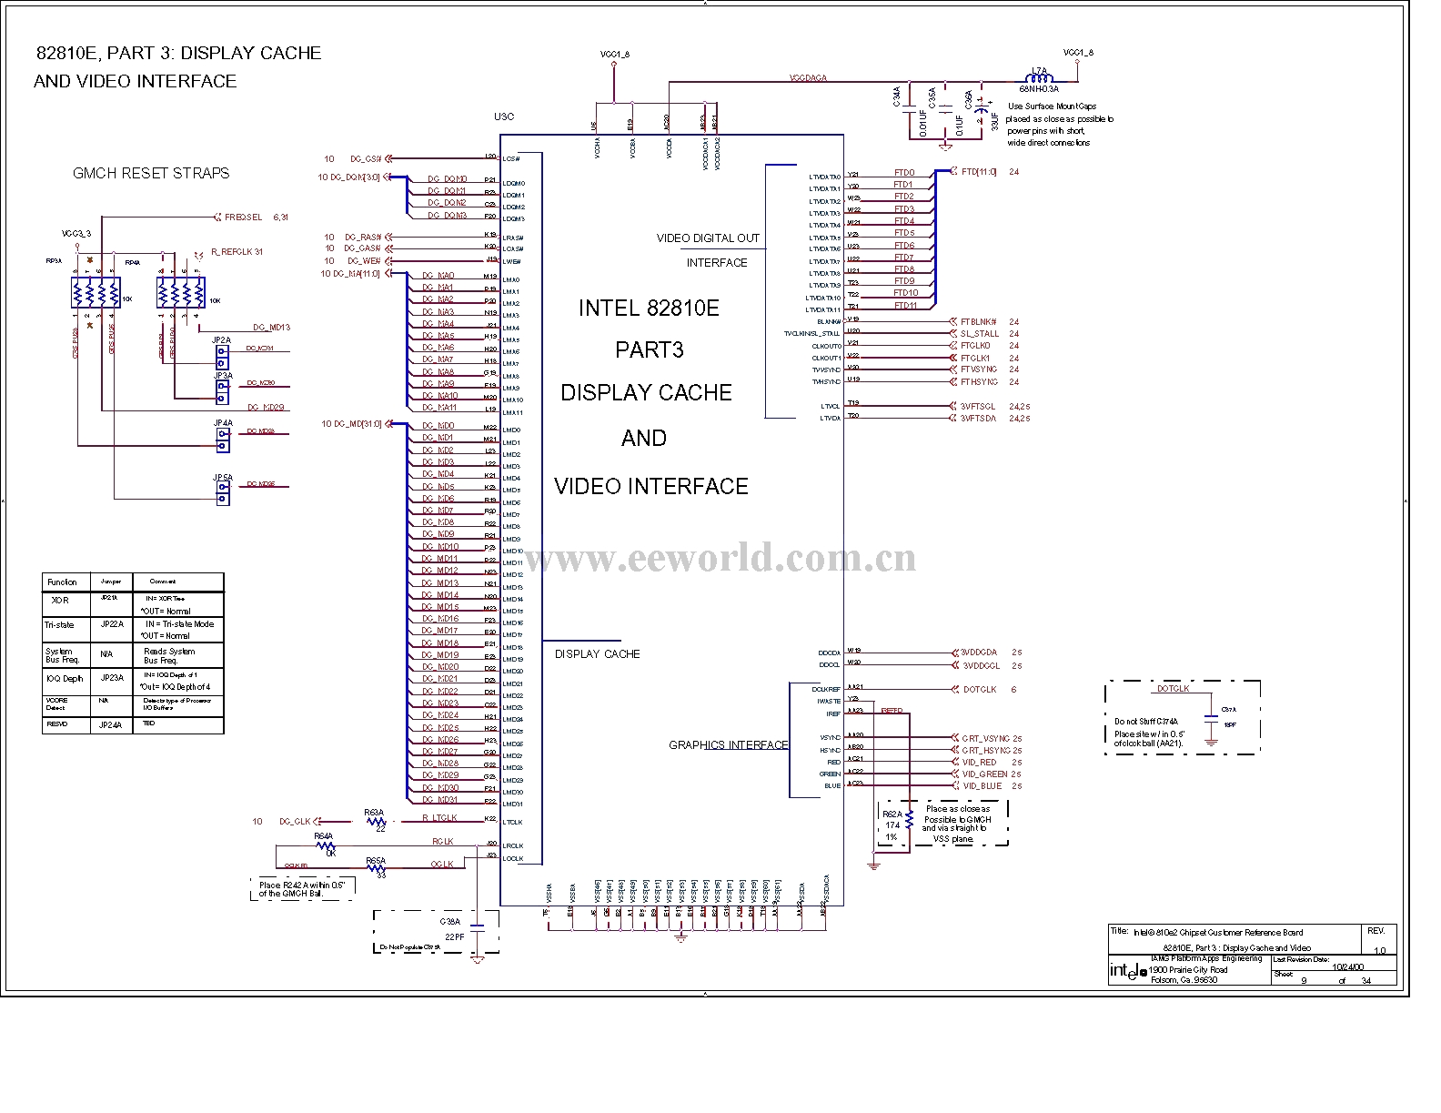Click the JP3A jumper symbol
1441x1113 pixels.
point(223,391)
